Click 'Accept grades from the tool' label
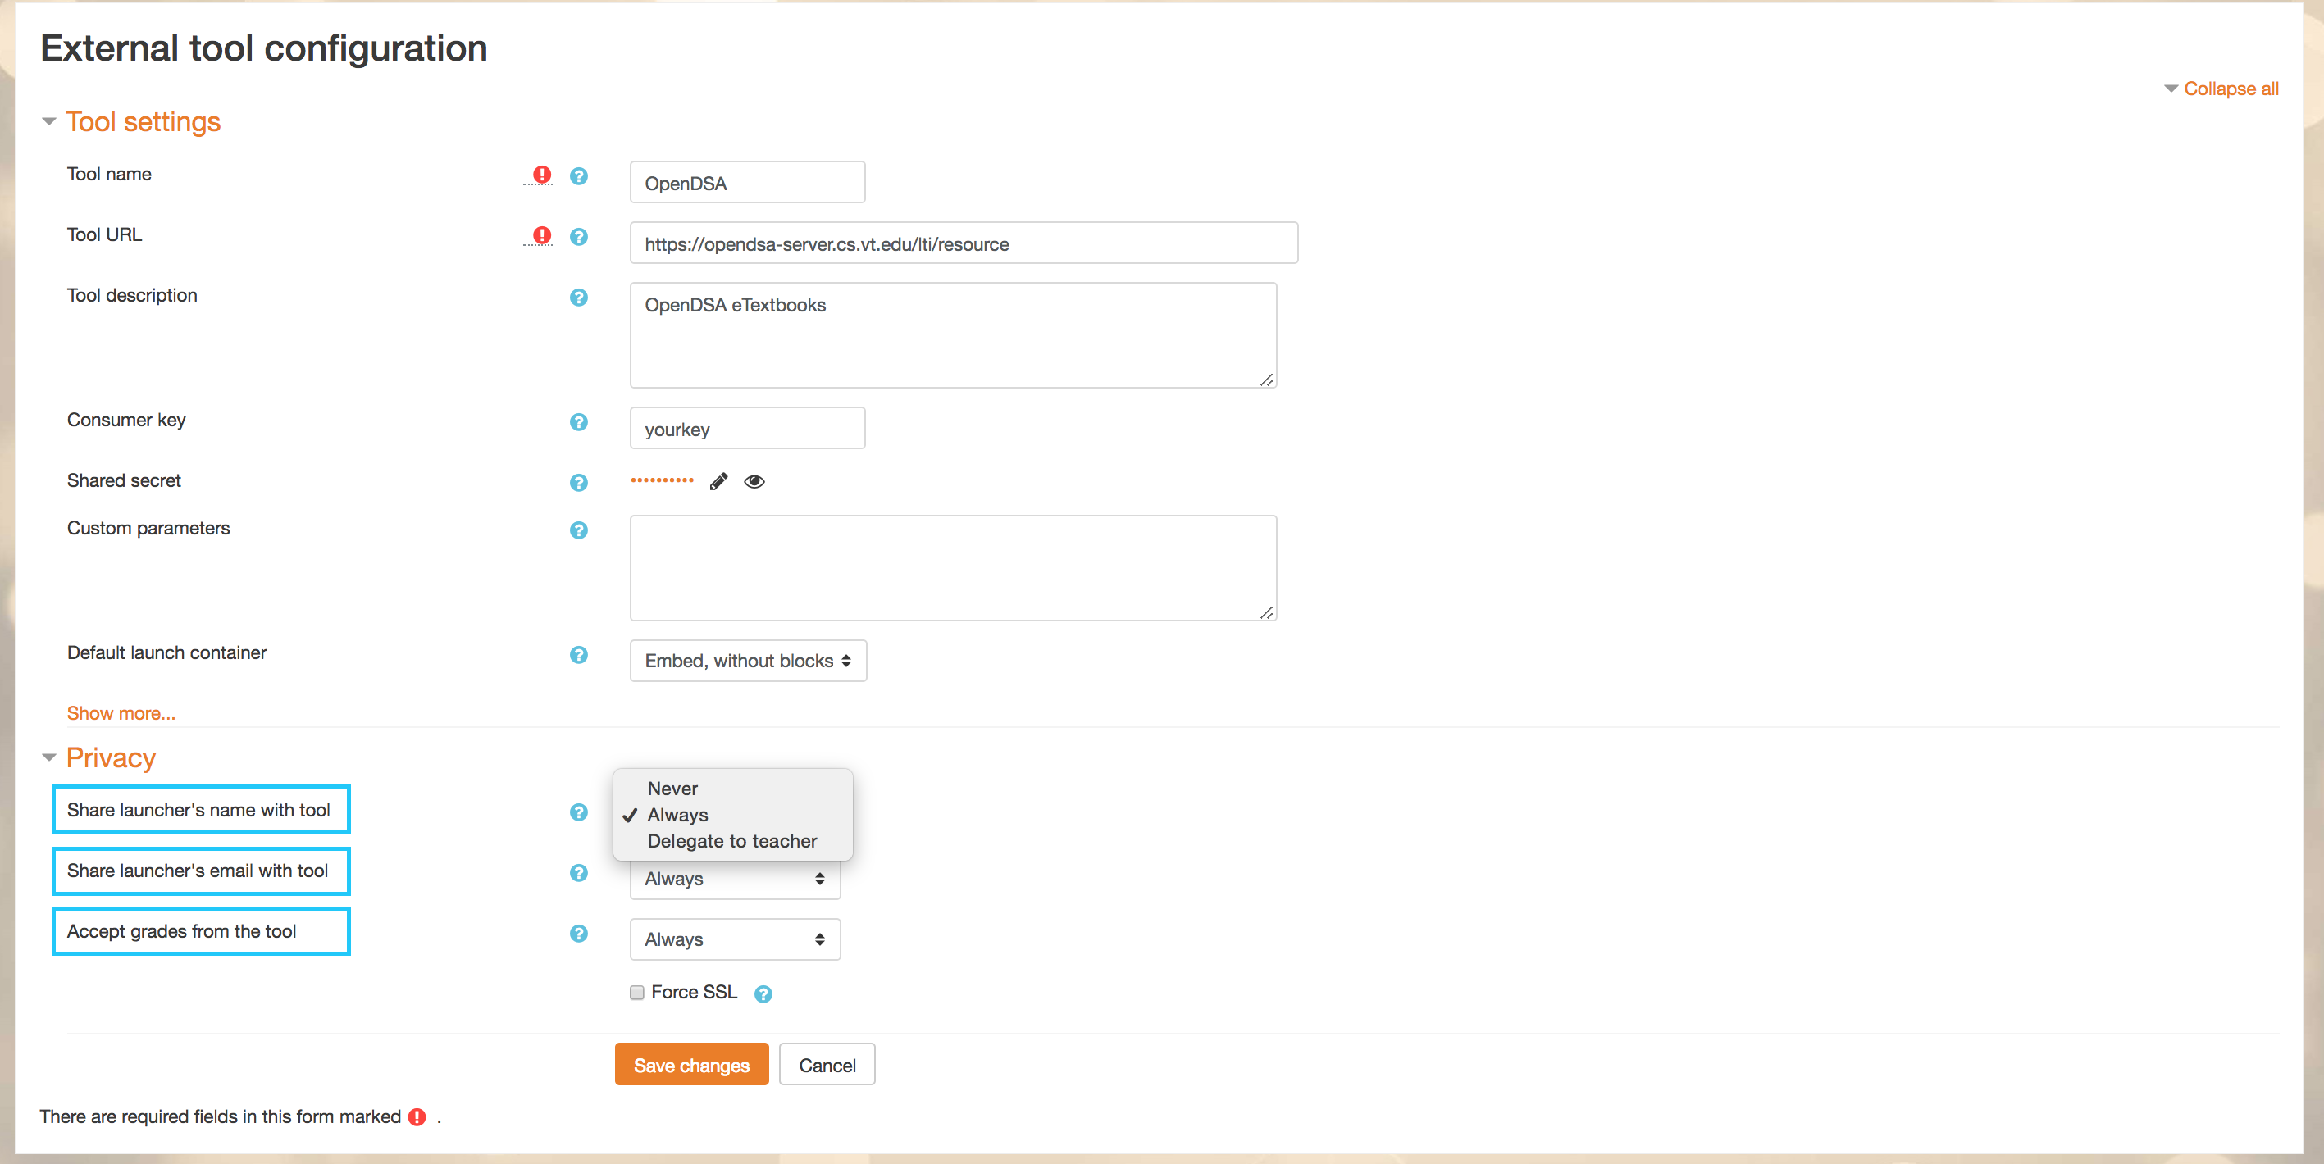Screen dimensions: 2324x1164 coord(181,931)
